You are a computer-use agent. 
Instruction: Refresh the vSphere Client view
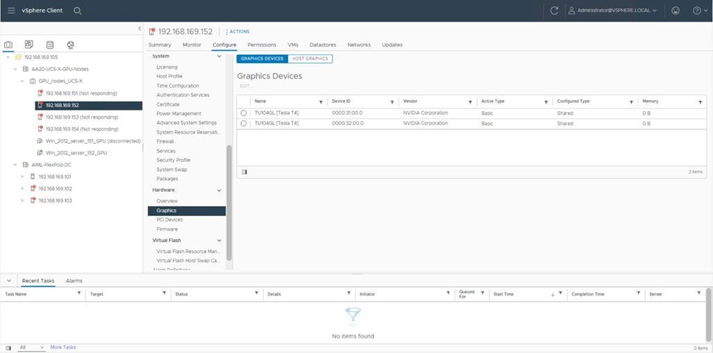coord(554,10)
